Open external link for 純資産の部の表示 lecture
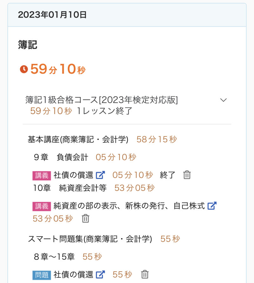Image resolution: width=254 pixels, height=283 pixels. [212, 206]
